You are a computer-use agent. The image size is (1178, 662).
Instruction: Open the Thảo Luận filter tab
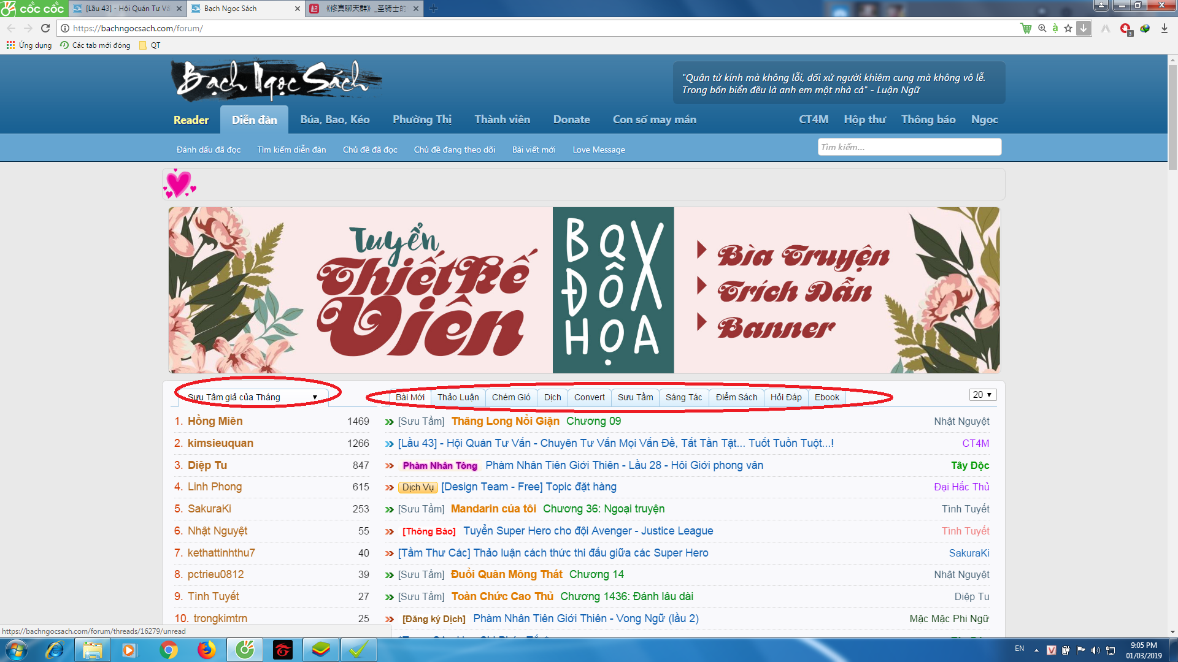[458, 397]
